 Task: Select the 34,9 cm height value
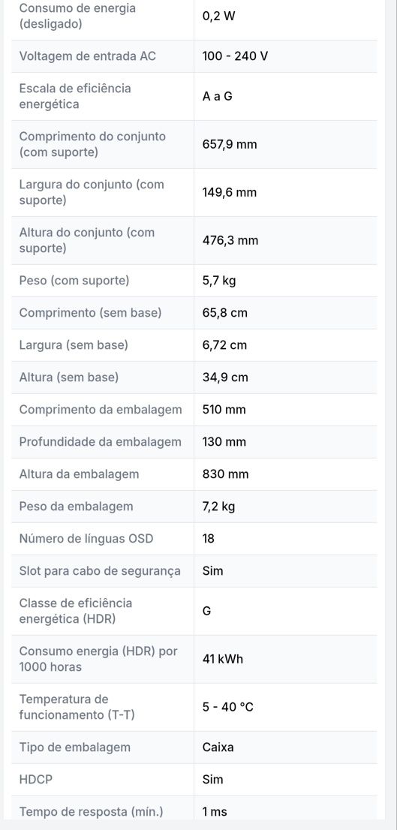tap(225, 377)
